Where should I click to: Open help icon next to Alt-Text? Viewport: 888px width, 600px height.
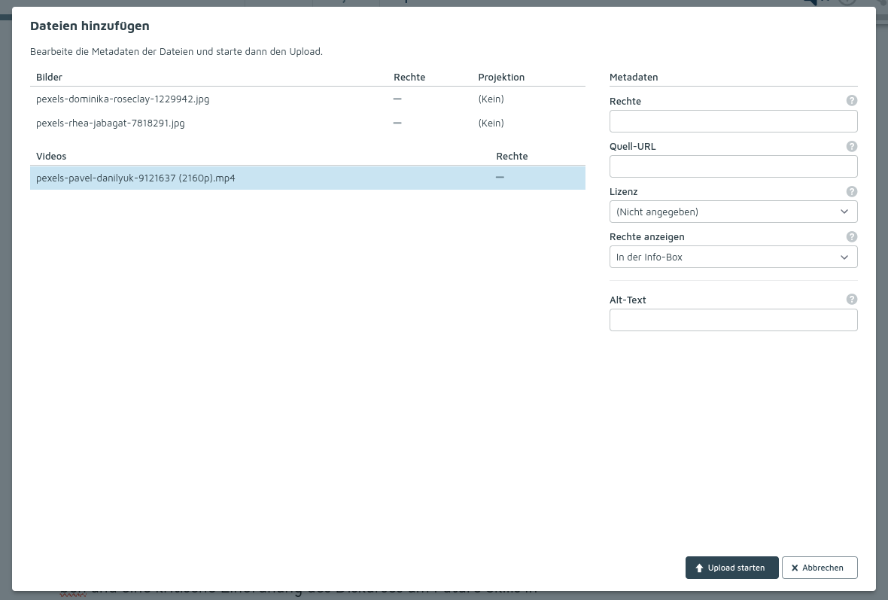point(851,299)
